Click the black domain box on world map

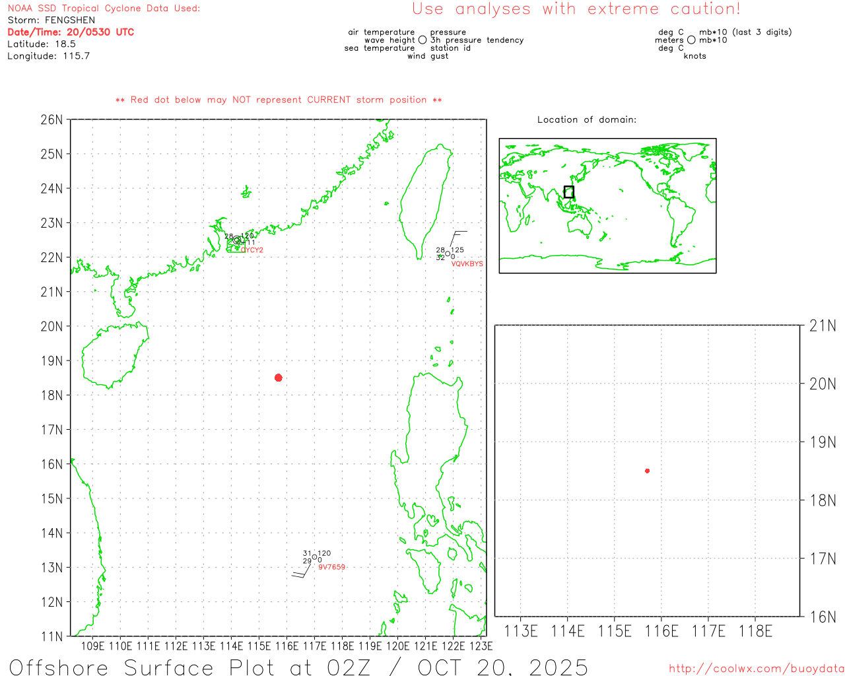[568, 192]
